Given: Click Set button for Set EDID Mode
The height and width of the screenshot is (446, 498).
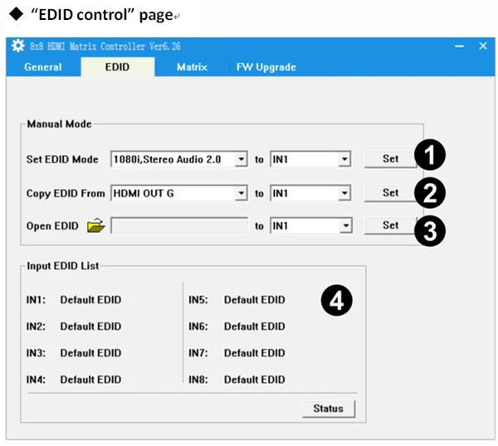Looking at the screenshot, I should click(390, 158).
